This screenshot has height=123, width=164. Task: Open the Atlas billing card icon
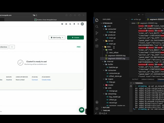66,24
